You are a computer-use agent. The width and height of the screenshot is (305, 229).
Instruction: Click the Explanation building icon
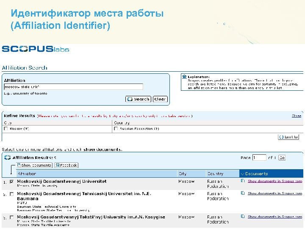point(184,77)
